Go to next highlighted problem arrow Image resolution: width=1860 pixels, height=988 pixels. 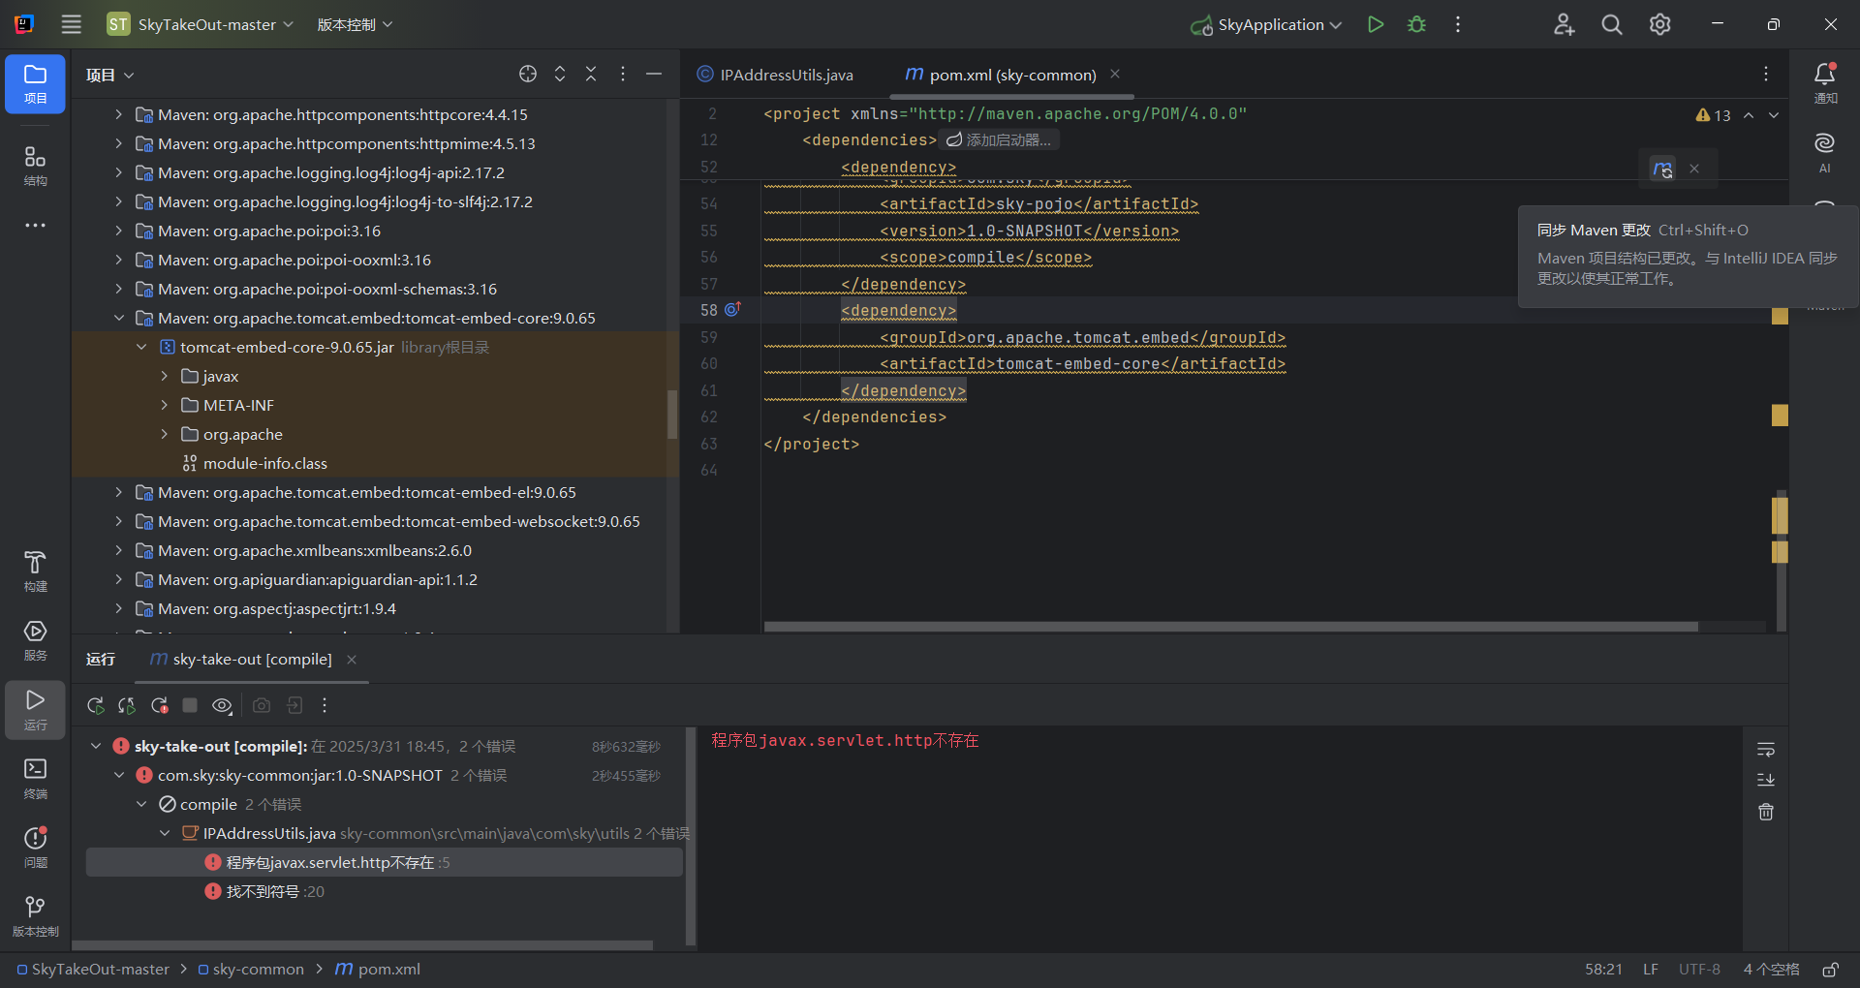pos(1774,115)
